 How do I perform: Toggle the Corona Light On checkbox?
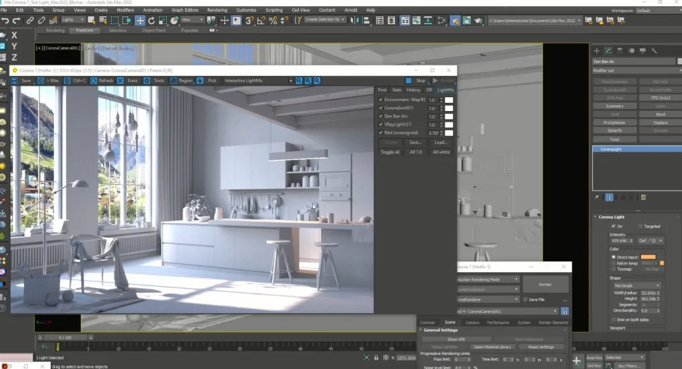[613, 226]
